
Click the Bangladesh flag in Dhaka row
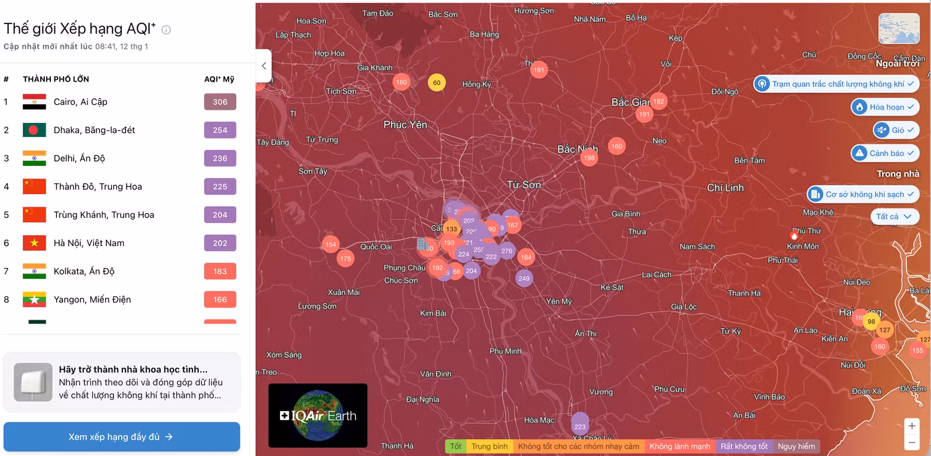point(34,130)
